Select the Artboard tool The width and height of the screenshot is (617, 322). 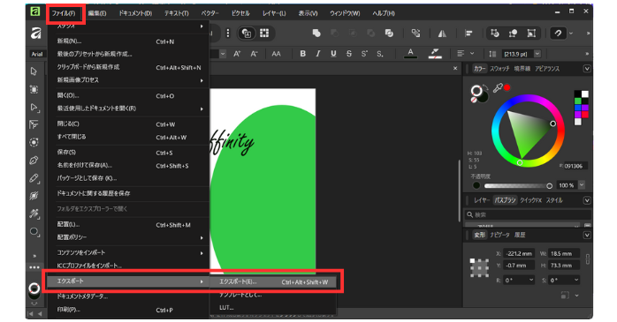coord(34,89)
